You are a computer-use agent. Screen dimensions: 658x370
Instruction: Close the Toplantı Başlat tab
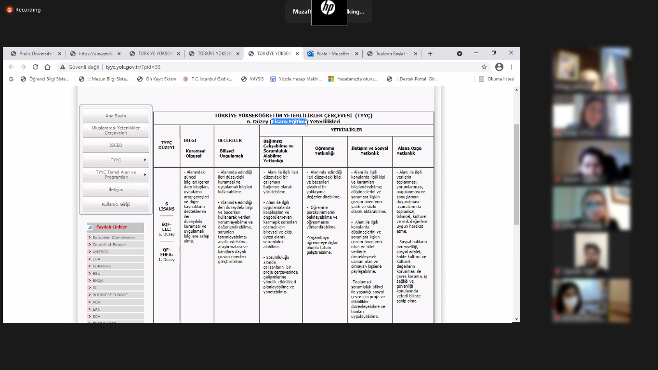(x=416, y=53)
